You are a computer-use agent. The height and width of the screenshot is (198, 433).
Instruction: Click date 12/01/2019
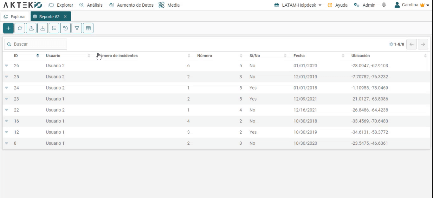click(x=305, y=77)
